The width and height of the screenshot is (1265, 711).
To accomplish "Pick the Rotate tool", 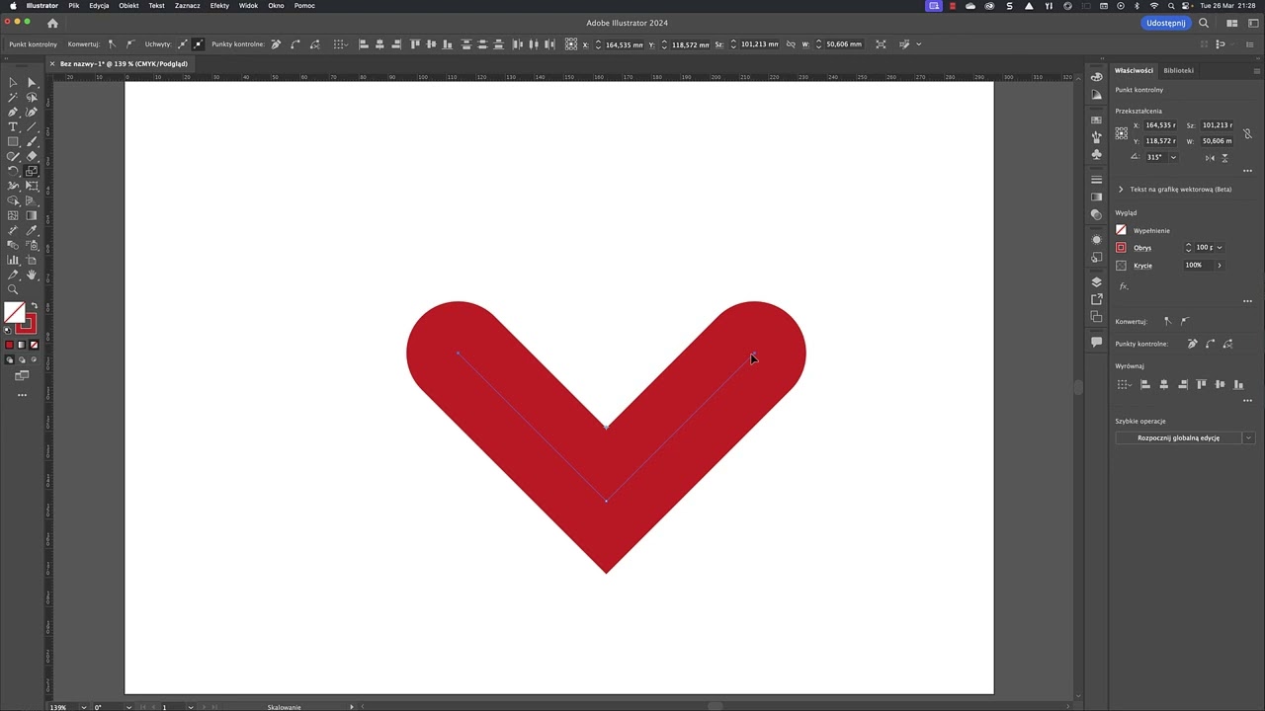I will (13, 171).
